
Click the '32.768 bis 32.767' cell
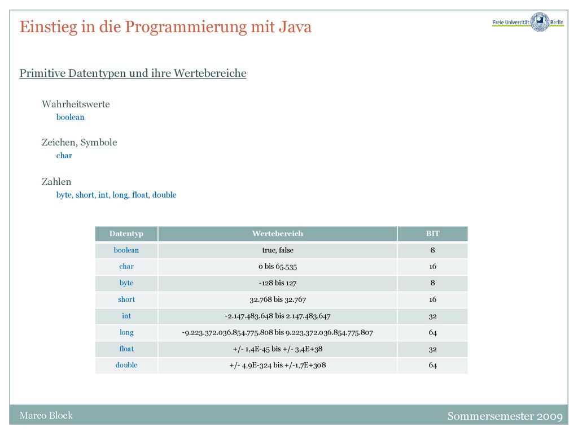tap(278, 300)
